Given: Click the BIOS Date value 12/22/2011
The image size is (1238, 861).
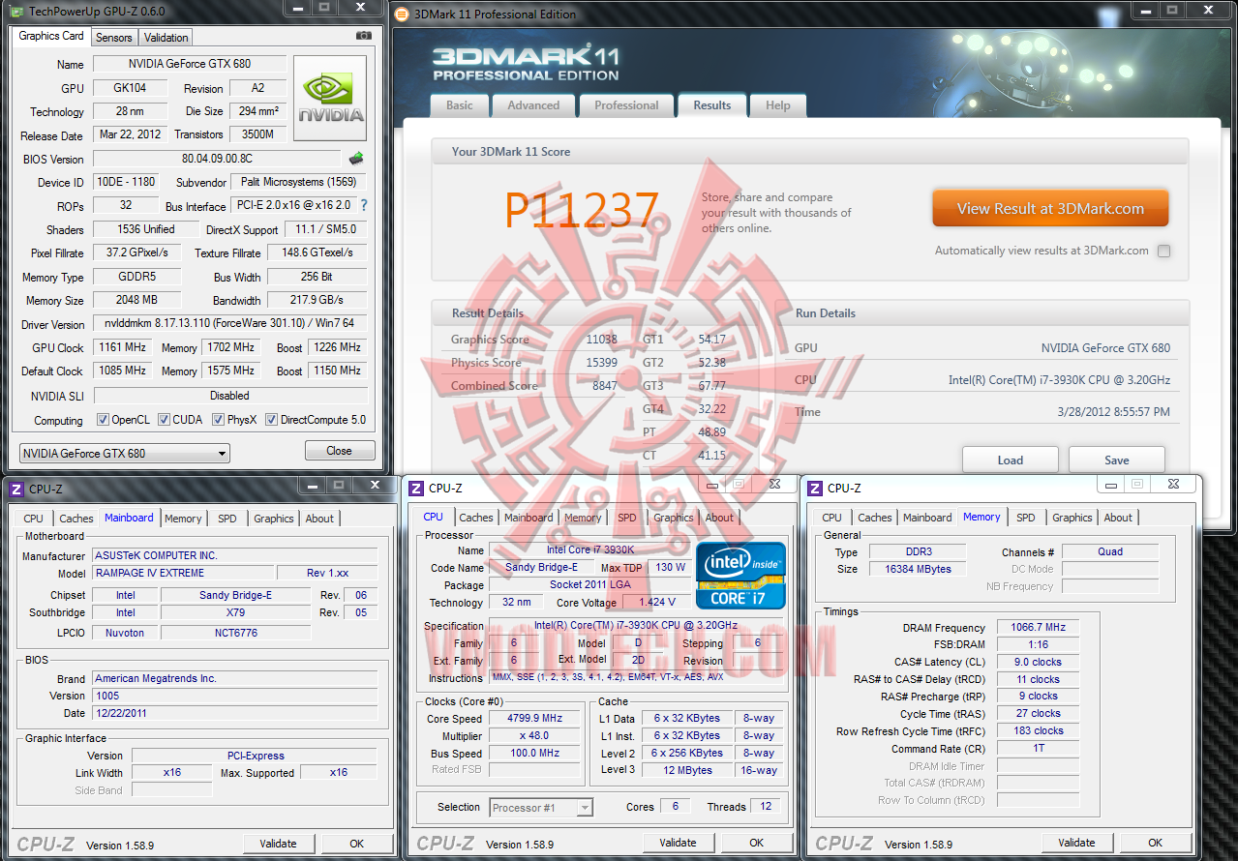Looking at the screenshot, I should click(x=234, y=713).
